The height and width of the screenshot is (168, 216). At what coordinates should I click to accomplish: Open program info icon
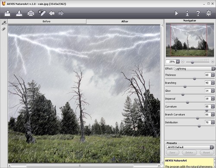(187, 13)
